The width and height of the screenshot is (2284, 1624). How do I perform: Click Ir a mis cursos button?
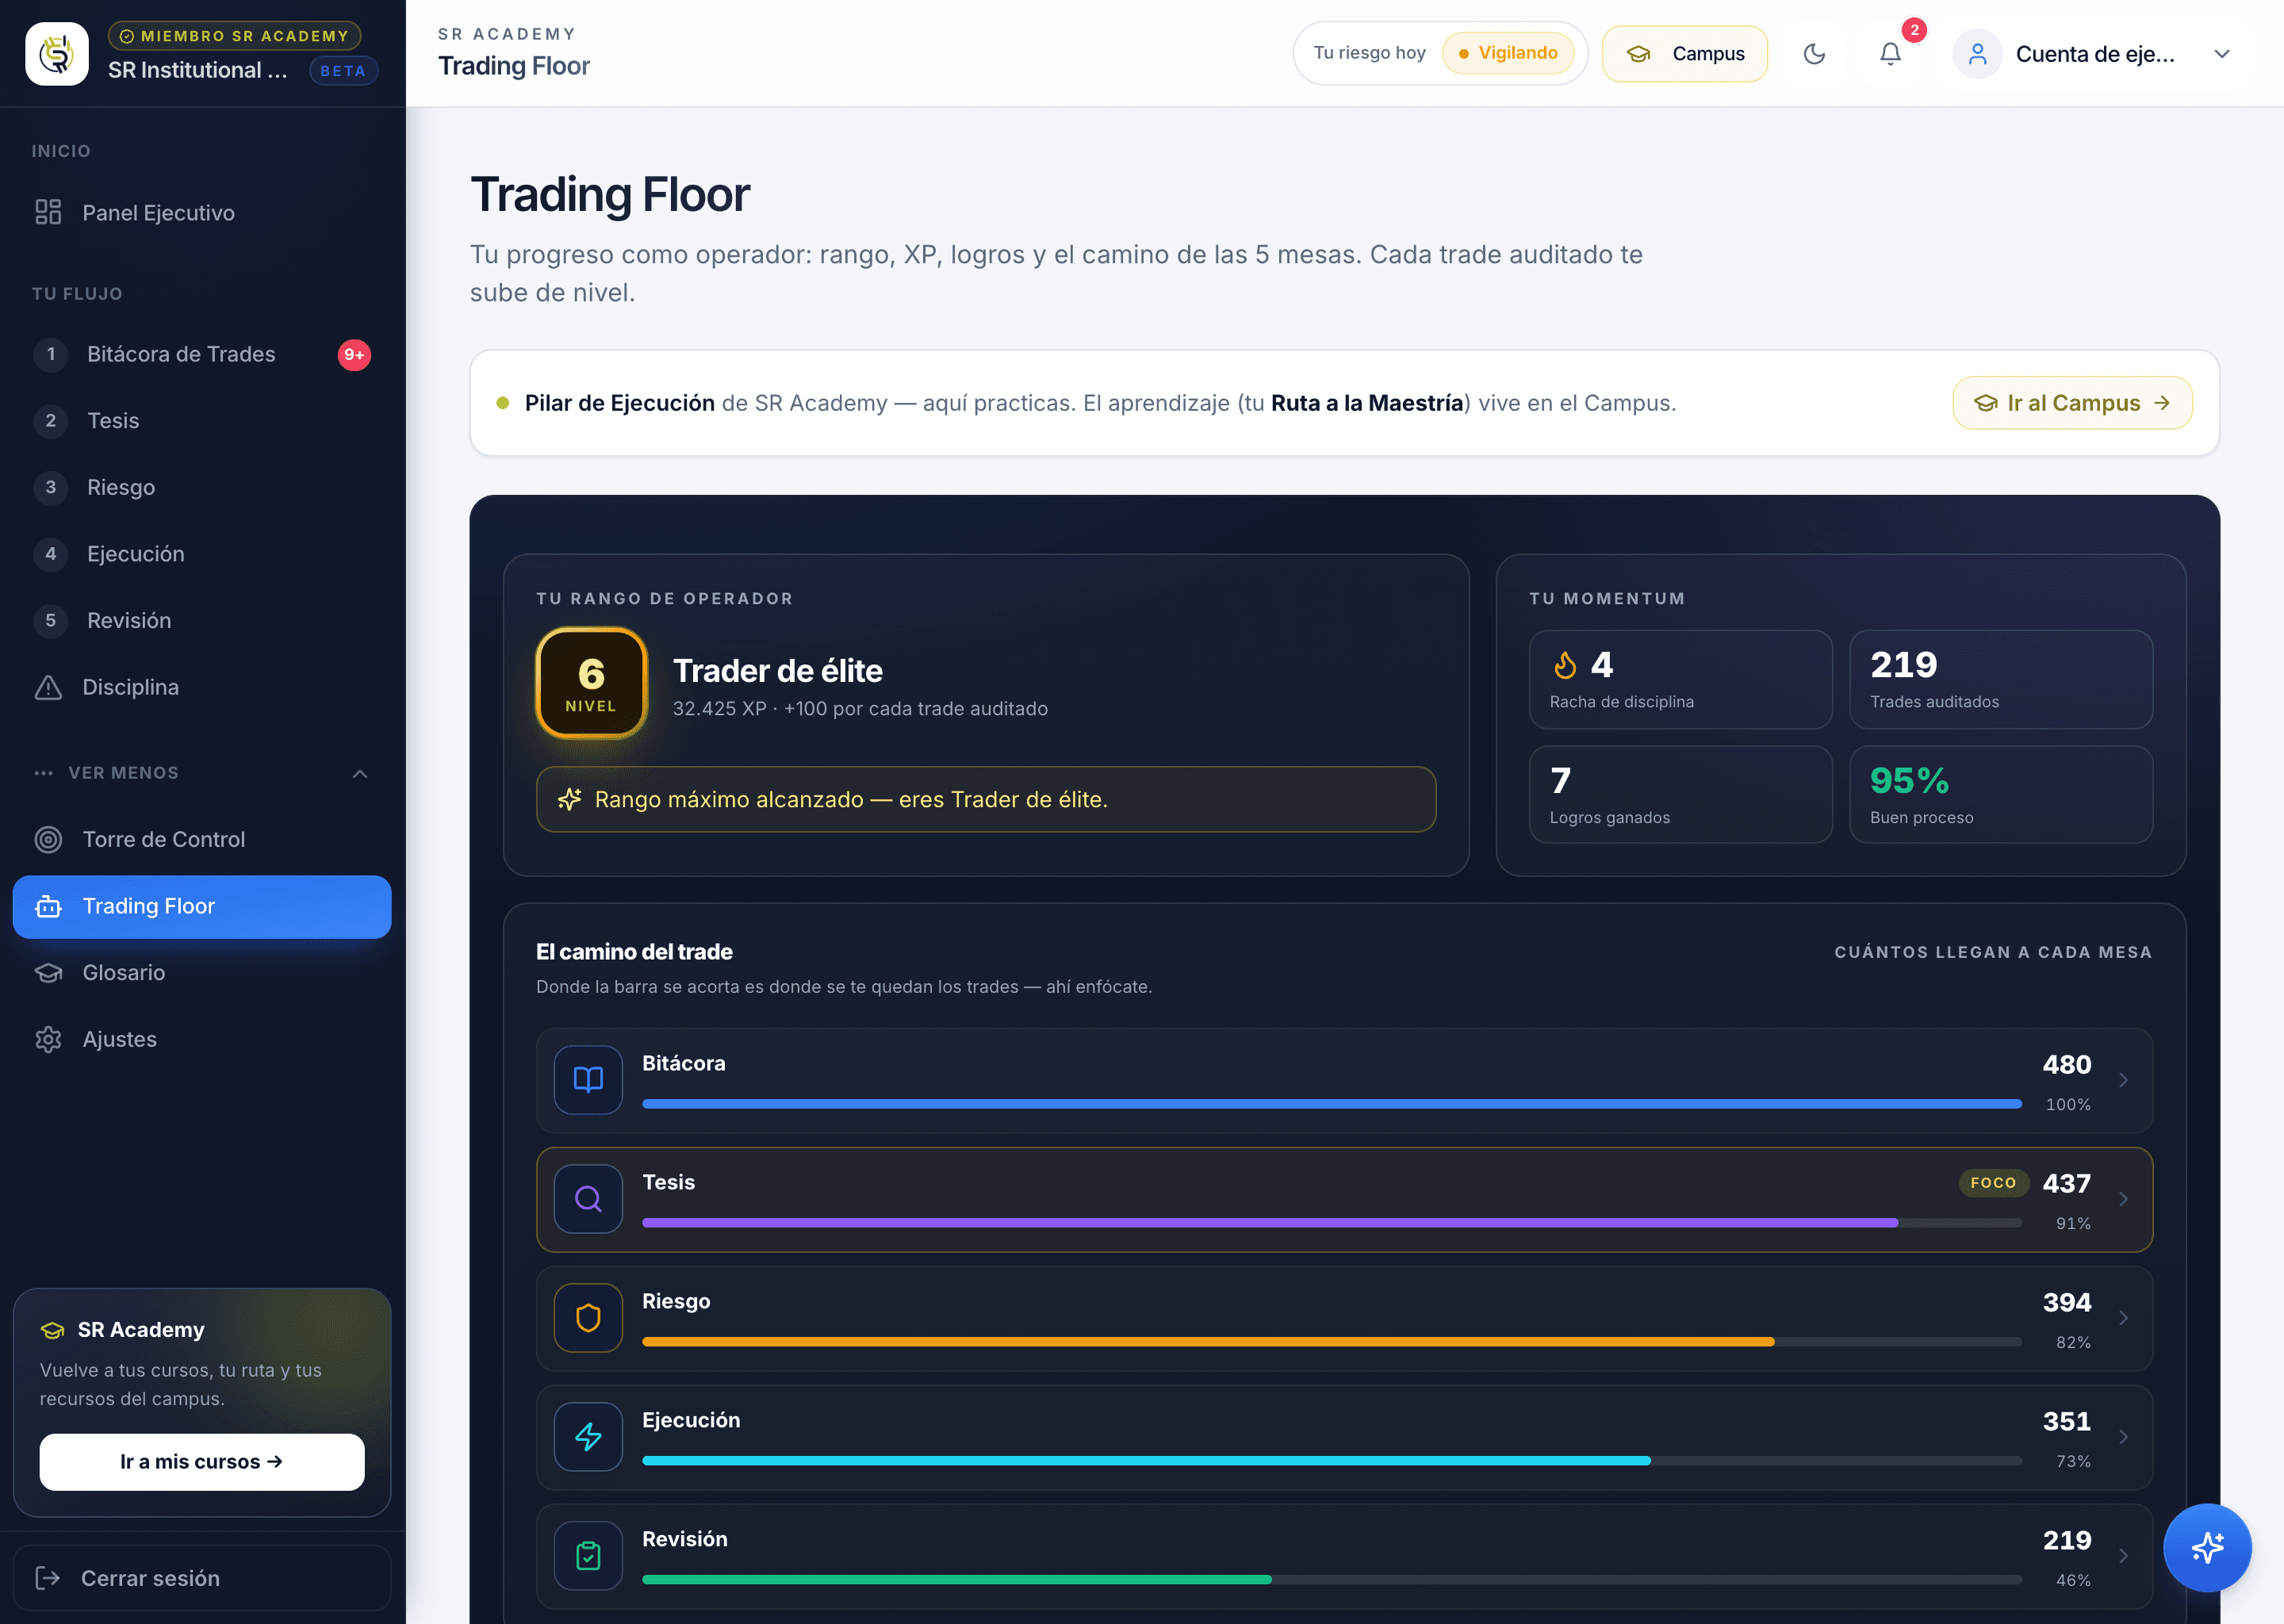202,1462
